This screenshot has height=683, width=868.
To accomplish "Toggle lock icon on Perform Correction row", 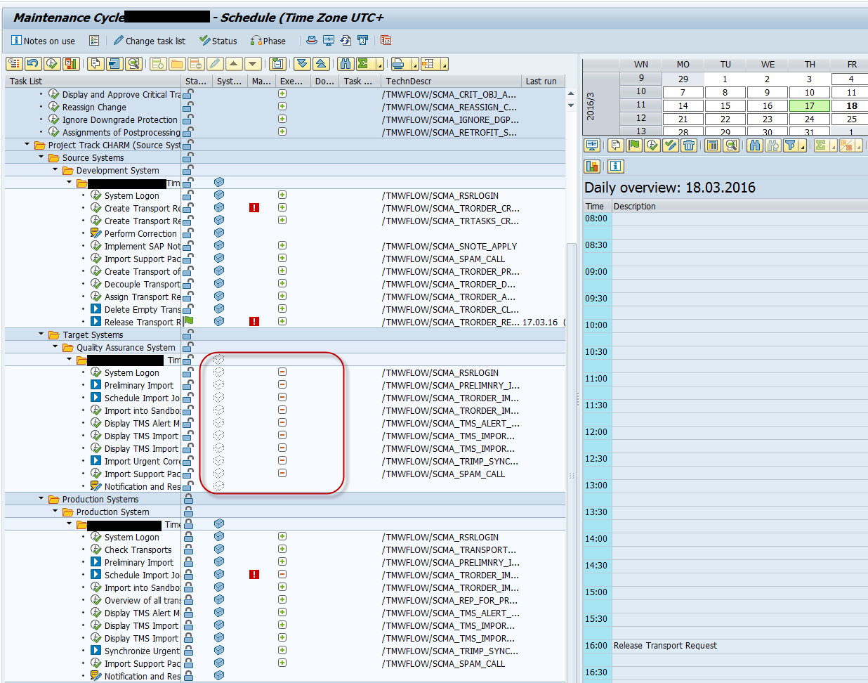I will tap(188, 233).
